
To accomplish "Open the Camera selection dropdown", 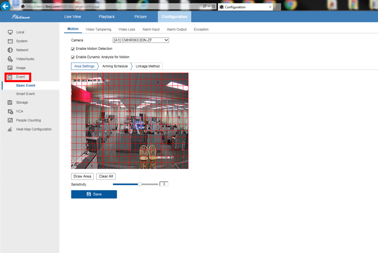I will [140, 40].
